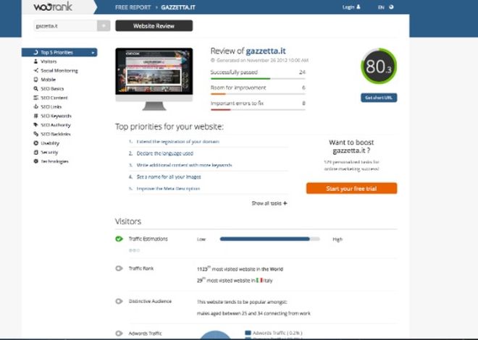Select Mobile in the sidebar
478x340 pixels.
coord(49,80)
